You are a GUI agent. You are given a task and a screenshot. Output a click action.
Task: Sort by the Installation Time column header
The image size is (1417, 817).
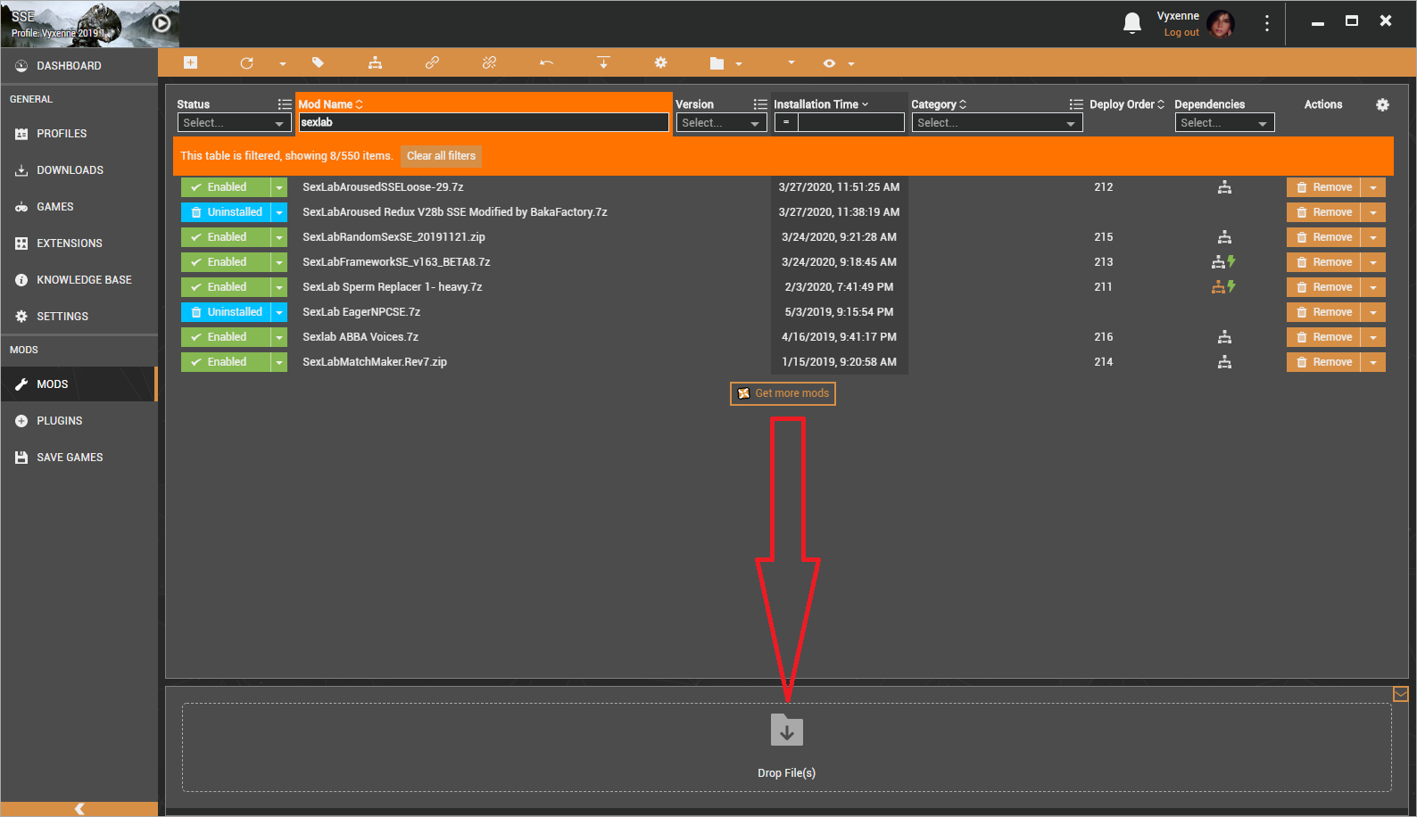pyautogui.click(x=821, y=104)
